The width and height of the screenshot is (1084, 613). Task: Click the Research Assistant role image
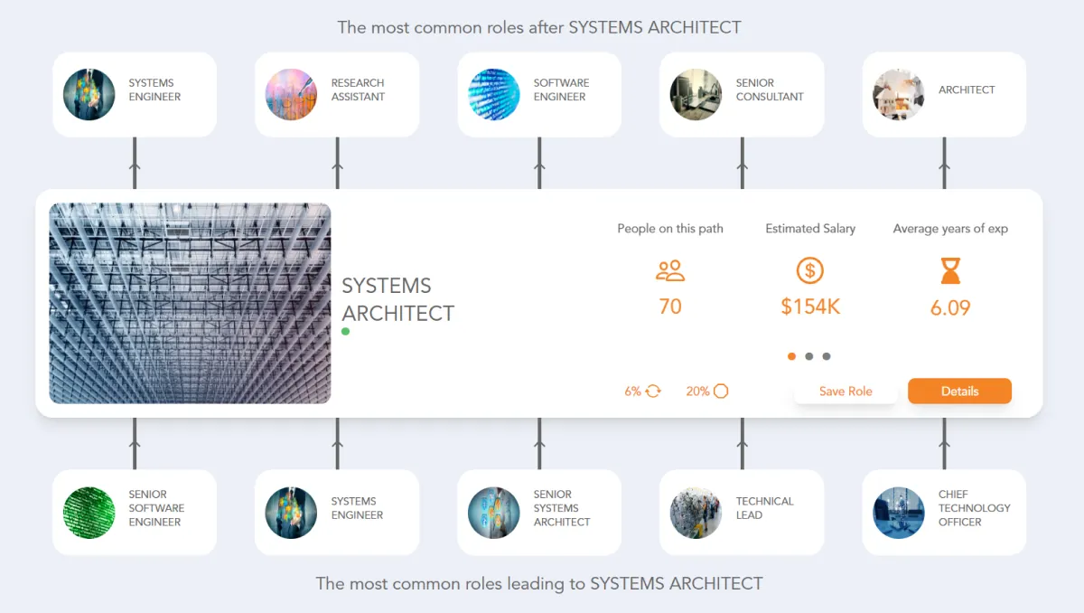click(291, 95)
